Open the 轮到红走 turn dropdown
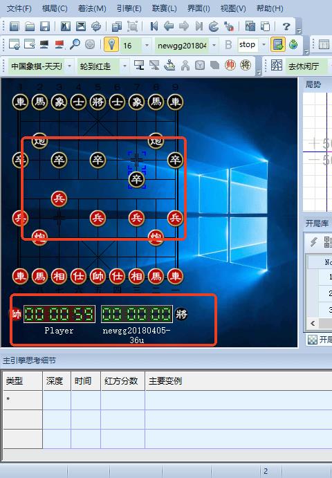This screenshot has height=478, width=332. click(124, 66)
